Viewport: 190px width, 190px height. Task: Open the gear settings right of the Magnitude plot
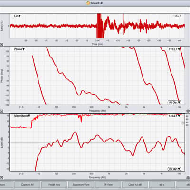click(x=188, y=177)
